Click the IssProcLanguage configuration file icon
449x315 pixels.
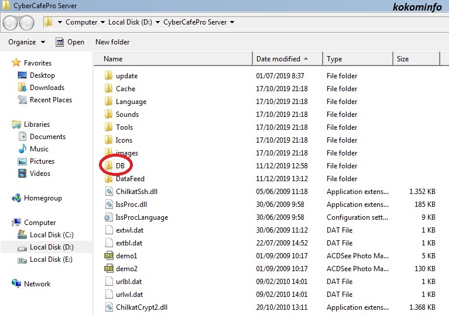click(x=108, y=217)
